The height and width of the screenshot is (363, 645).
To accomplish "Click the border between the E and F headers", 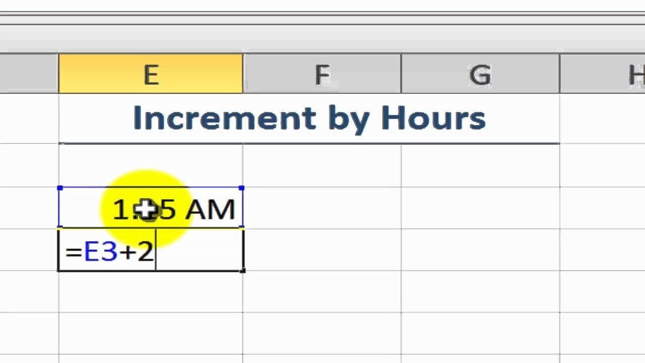I will [243, 74].
